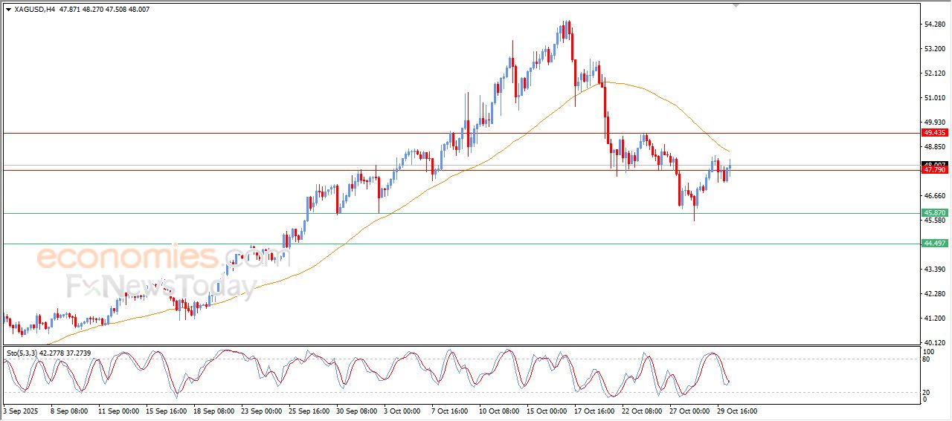Image resolution: width=952 pixels, height=421 pixels.
Task: Click the 3 Oct 00:00 time label
Action: pyautogui.click(x=403, y=411)
